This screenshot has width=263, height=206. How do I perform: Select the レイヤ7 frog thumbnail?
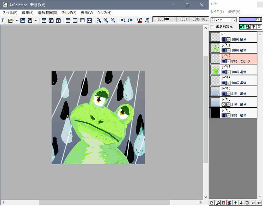[215, 70]
